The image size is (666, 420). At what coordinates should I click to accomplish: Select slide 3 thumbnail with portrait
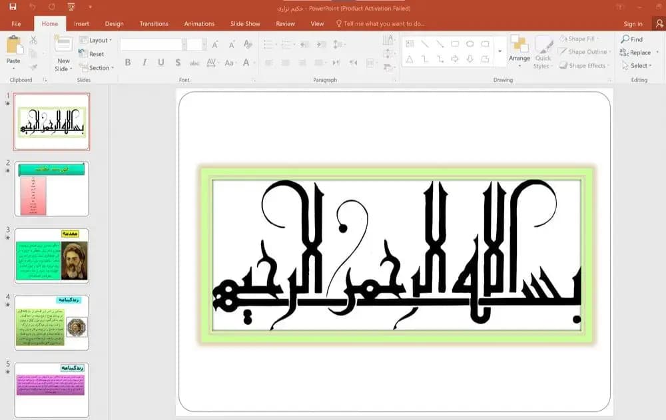click(x=52, y=256)
